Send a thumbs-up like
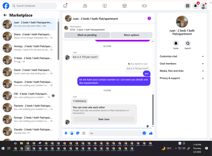212x156 pixels. tap(151, 133)
